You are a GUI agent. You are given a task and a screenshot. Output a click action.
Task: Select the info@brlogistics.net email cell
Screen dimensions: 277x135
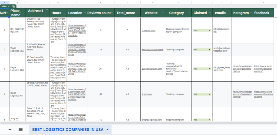(x=222, y=30)
